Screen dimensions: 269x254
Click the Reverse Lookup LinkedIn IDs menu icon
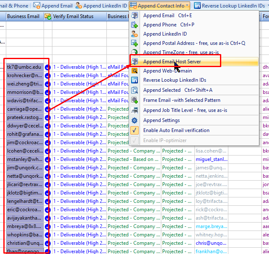coord(134,80)
